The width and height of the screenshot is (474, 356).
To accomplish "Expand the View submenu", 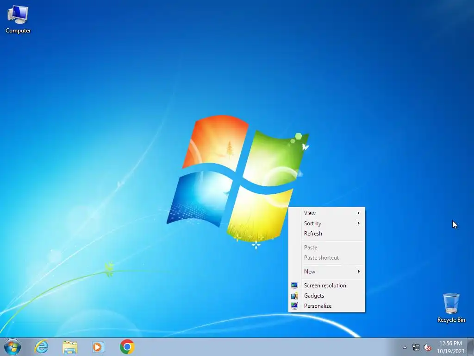I will point(326,213).
